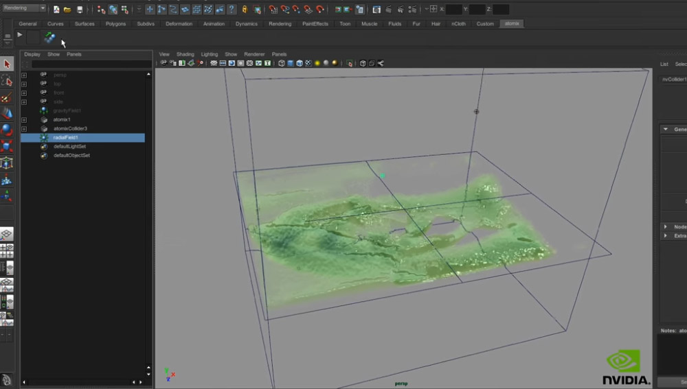Choose select by hierarchy mode

pyautogui.click(x=101, y=9)
